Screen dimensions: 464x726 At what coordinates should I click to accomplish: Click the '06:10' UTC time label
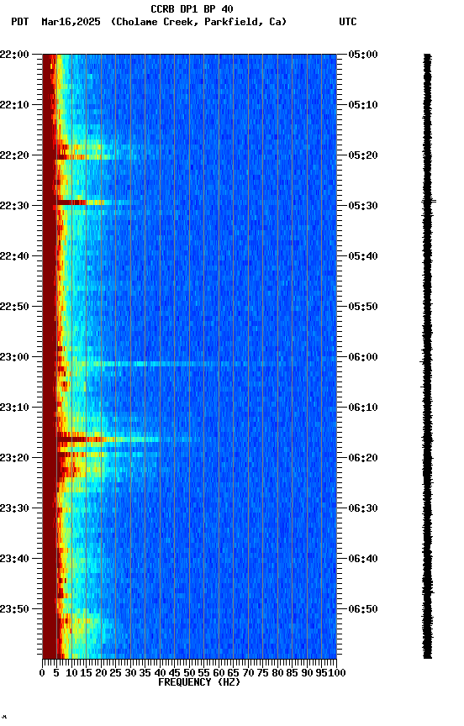click(363, 408)
